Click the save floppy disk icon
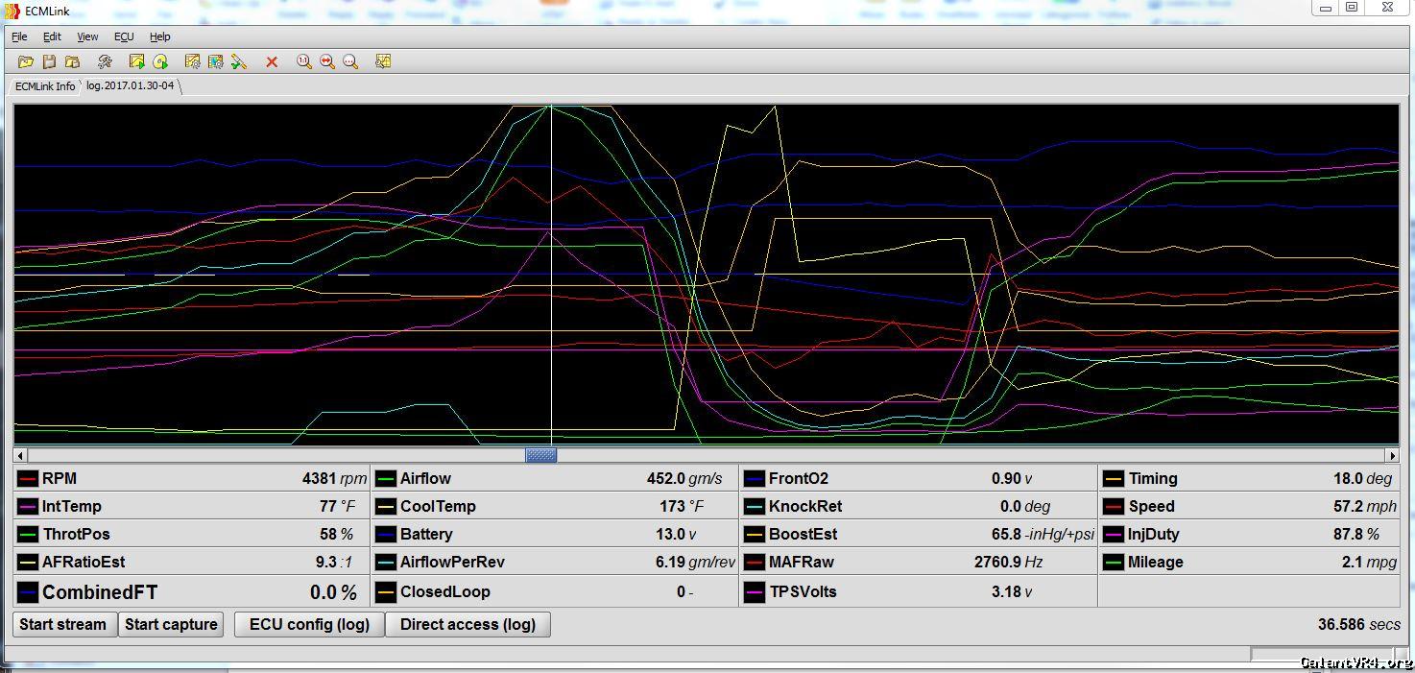This screenshot has height=673, width=1415. pyautogui.click(x=49, y=61)
